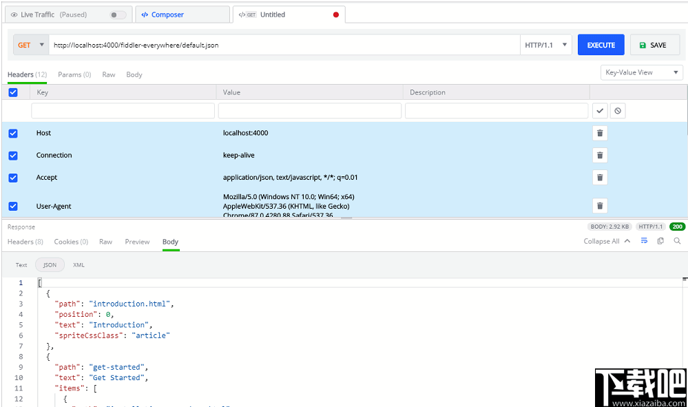Copy the response body to clipboard

660,241
